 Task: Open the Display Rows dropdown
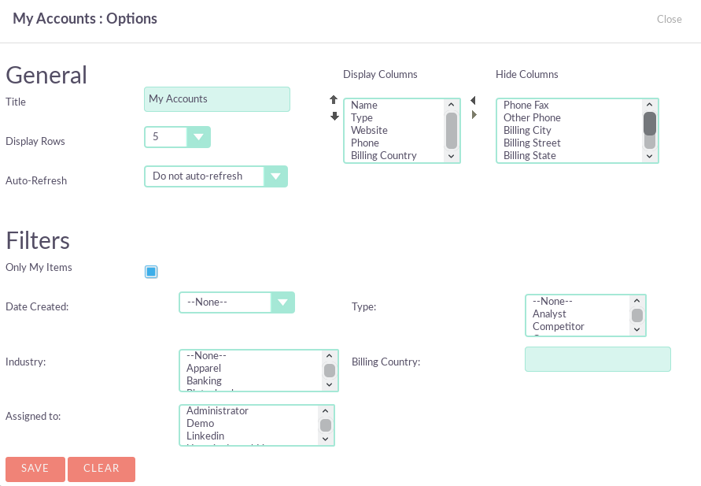pyautogui.click(x=177, y=137)
